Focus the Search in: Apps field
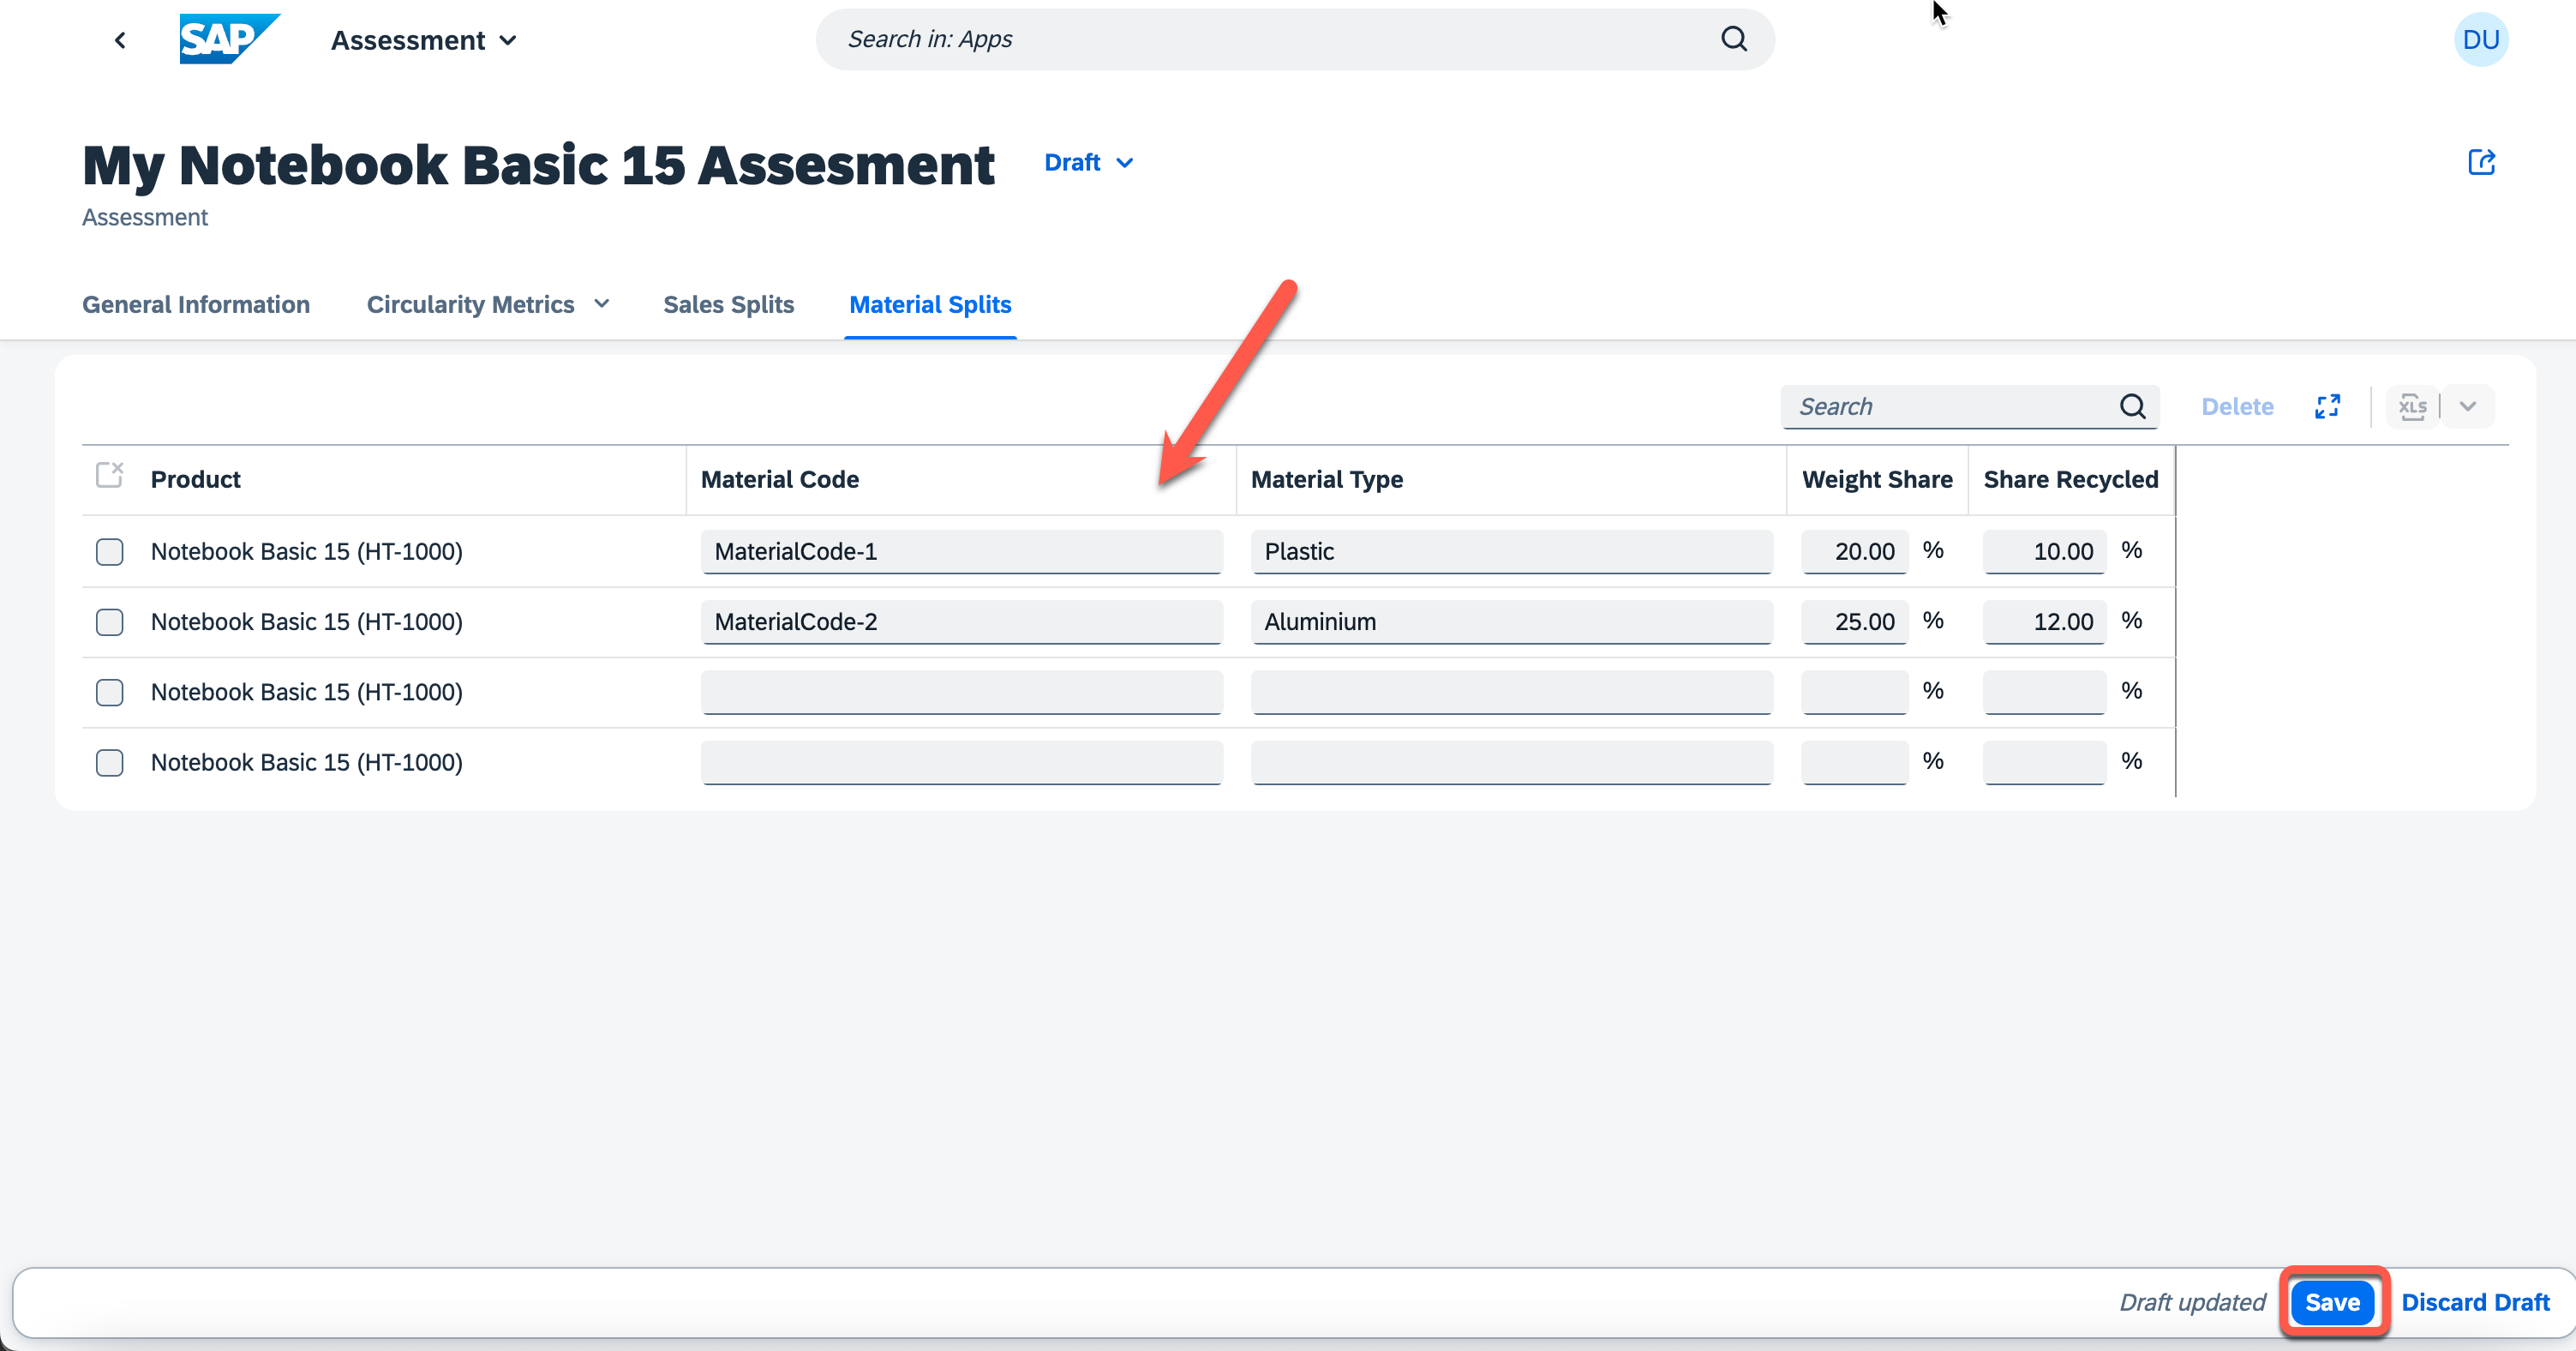This screenshot has height=1351, width=2576. 1295,39
